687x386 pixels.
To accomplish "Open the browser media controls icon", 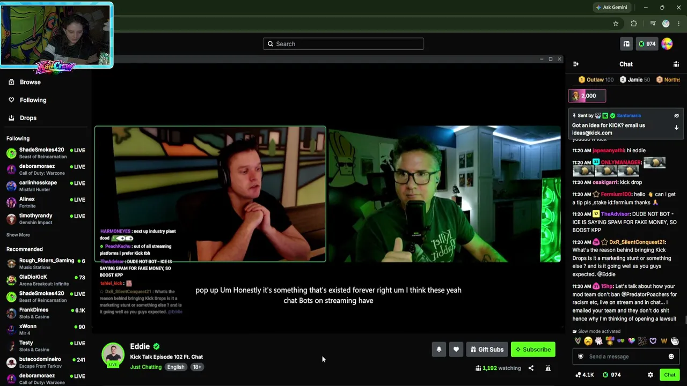I will pos(653,24).
